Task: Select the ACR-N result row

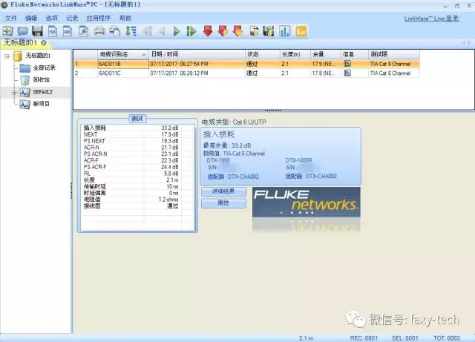Action: coord(137,148)
